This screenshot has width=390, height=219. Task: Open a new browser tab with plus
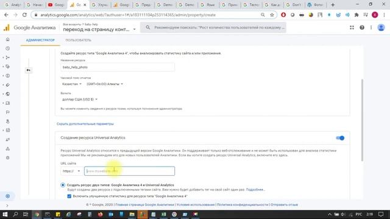tap(333, 5)
